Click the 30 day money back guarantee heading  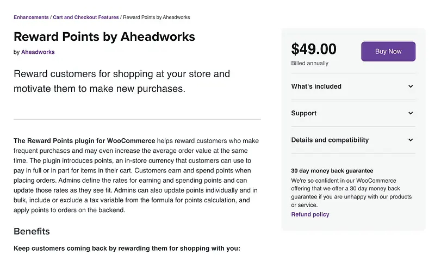click(332, 171)
